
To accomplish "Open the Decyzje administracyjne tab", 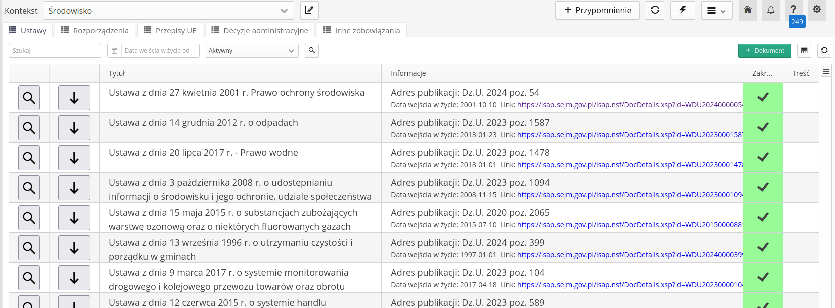I will (259, 30).
